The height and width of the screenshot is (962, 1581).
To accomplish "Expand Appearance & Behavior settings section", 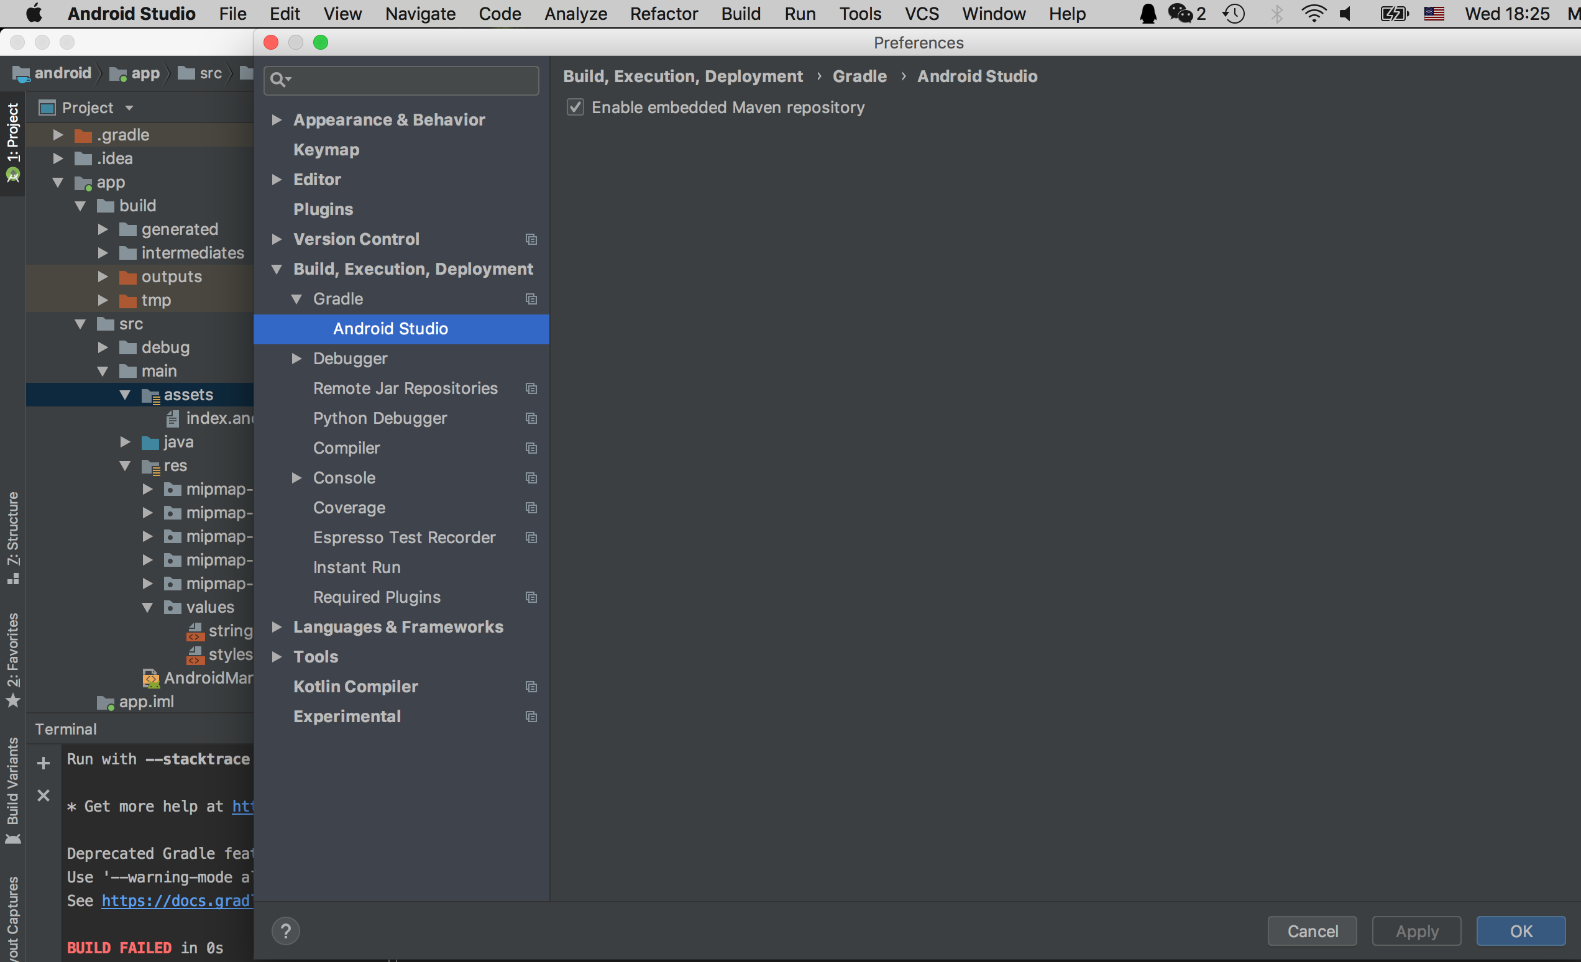I will click(x=277, y=120).
